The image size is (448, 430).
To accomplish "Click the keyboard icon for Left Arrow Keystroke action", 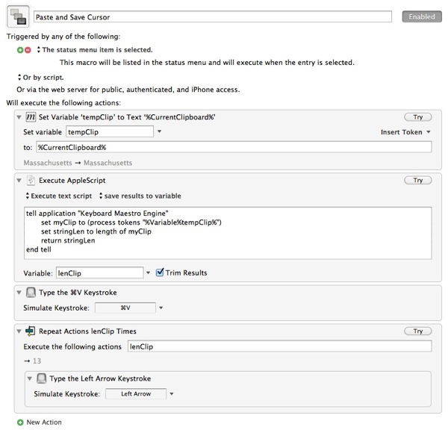I will tap(41, 378).
